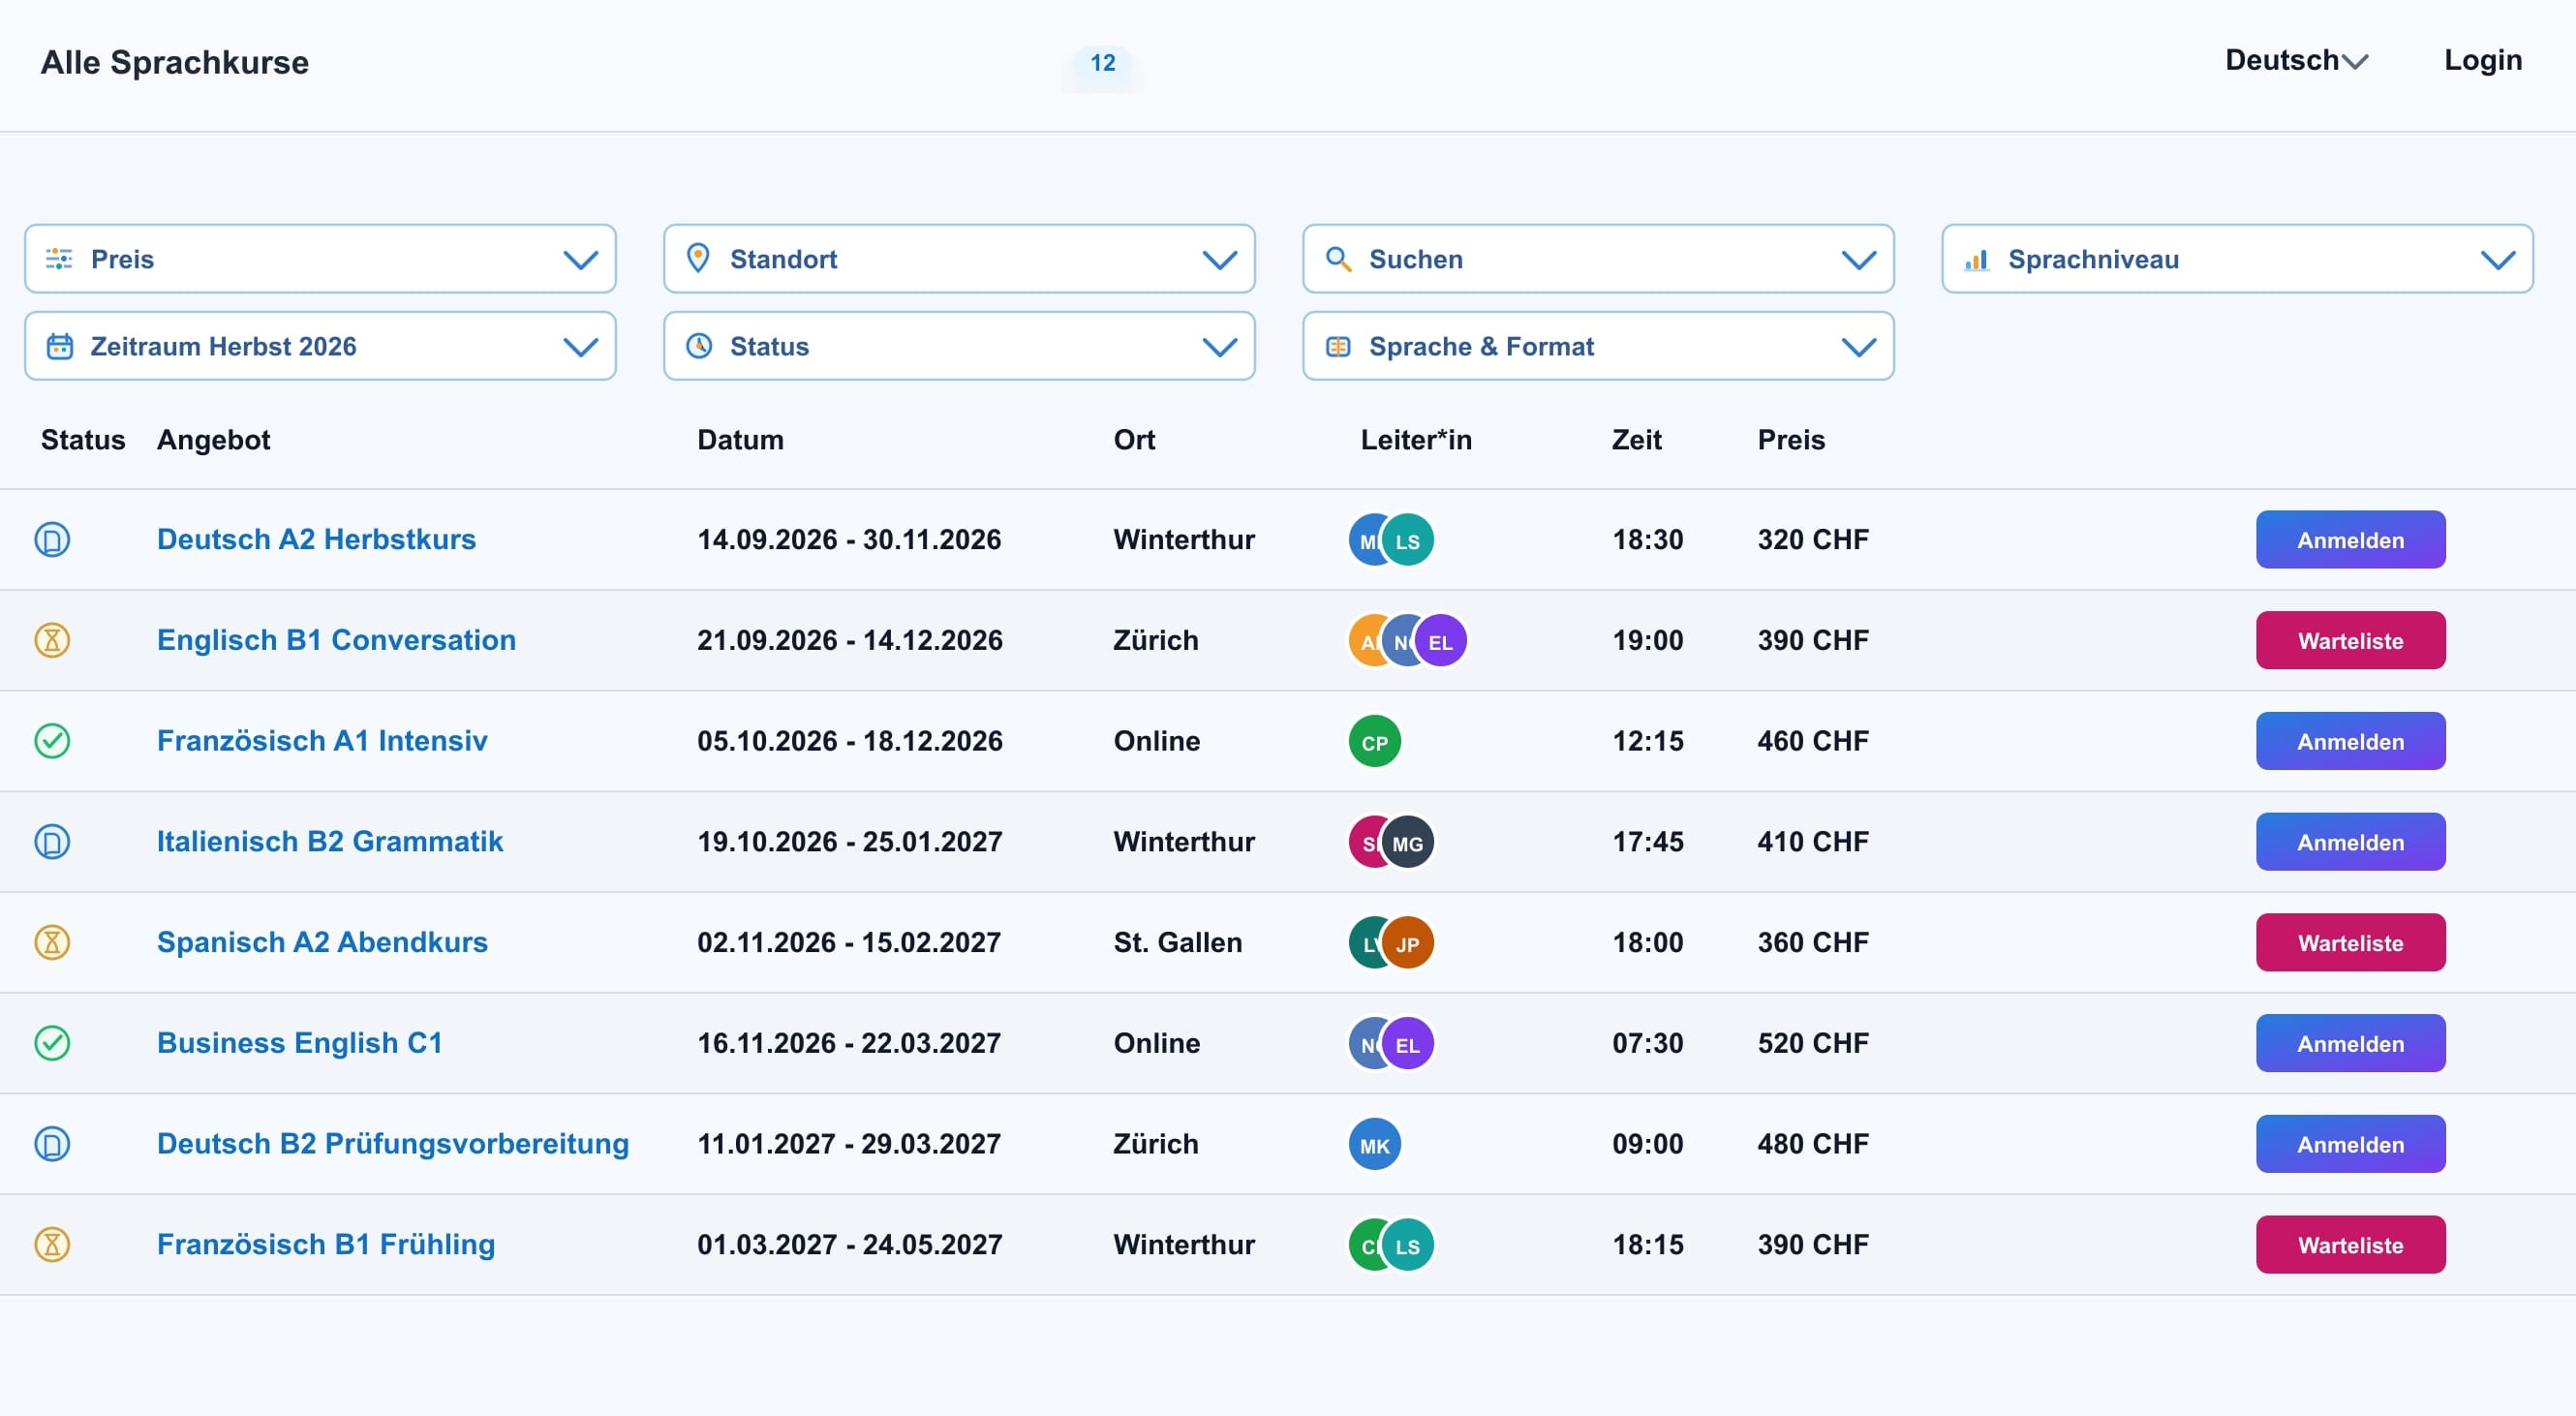Click the JP instructor avatar
2576x1416 pixels.
(x=1408, y=943)
